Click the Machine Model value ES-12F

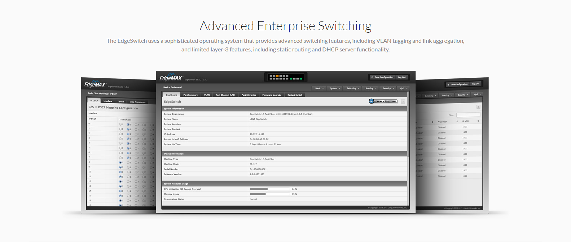pos(253,164)
